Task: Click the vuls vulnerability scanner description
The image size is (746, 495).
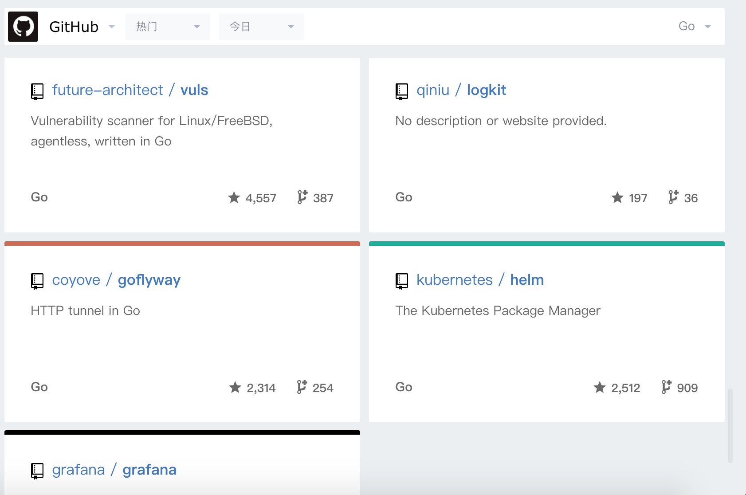Action: [152, 131]
